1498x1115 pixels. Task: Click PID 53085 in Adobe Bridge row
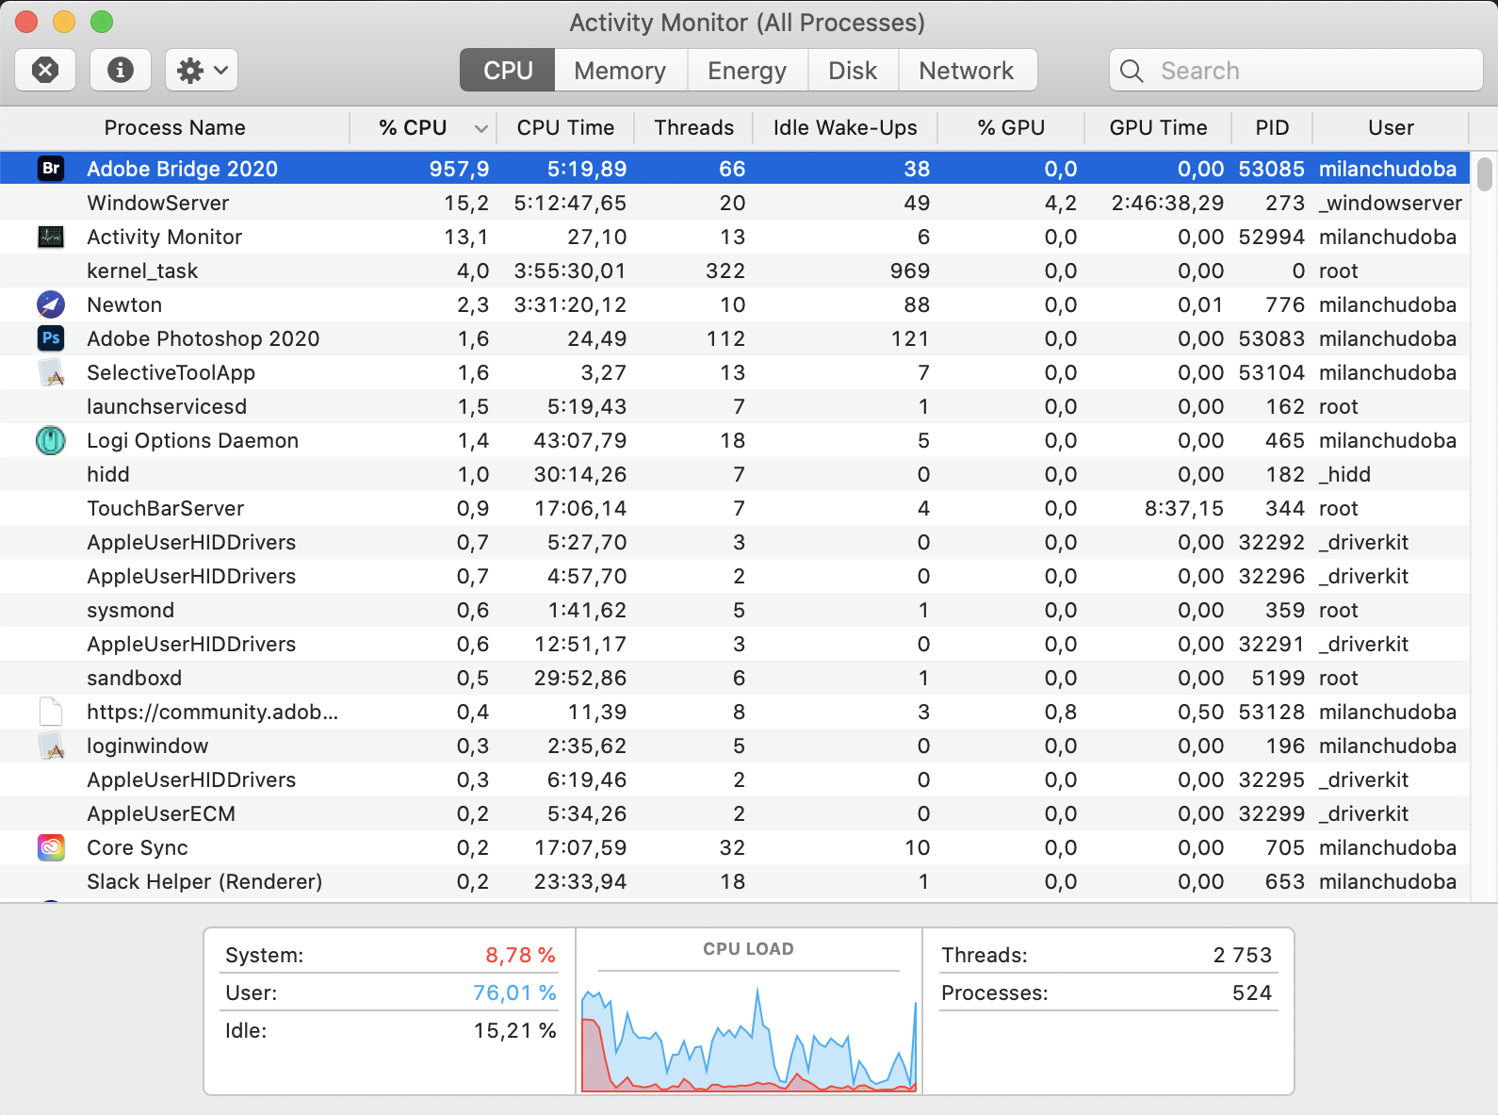pos(1271,169)
